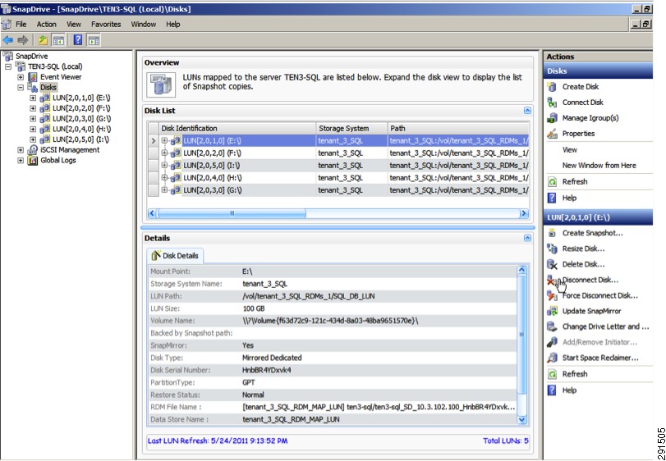Expand iSCSI Management tree node
This screenshot has height=461, width=666.
tap(21, 150)
